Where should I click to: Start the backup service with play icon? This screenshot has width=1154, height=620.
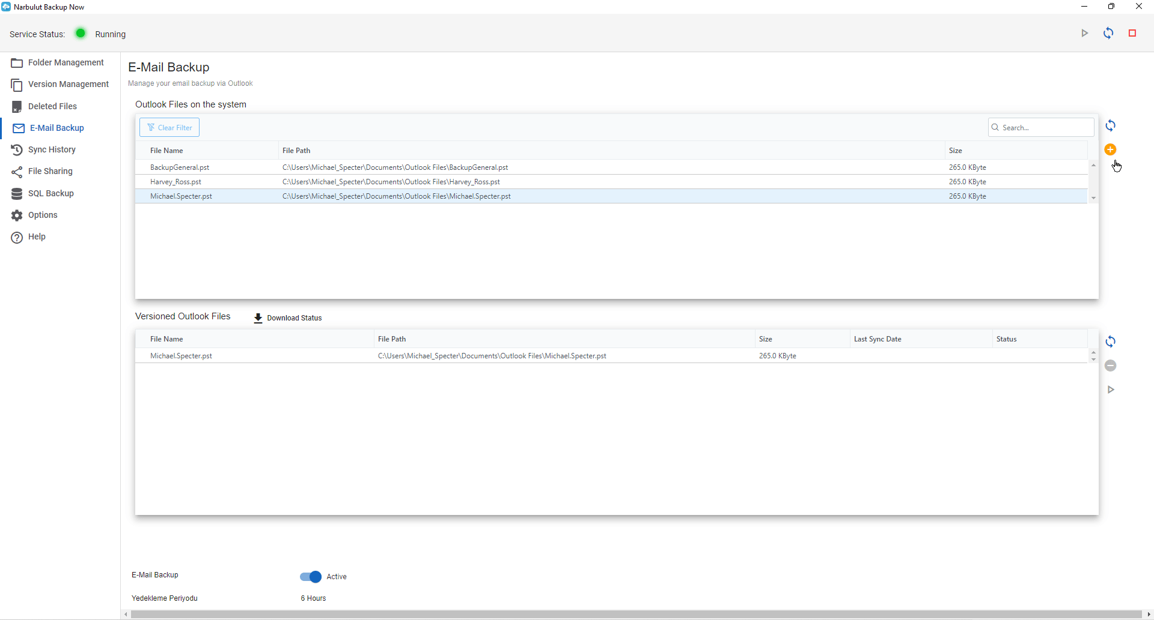click(1085, 34)
